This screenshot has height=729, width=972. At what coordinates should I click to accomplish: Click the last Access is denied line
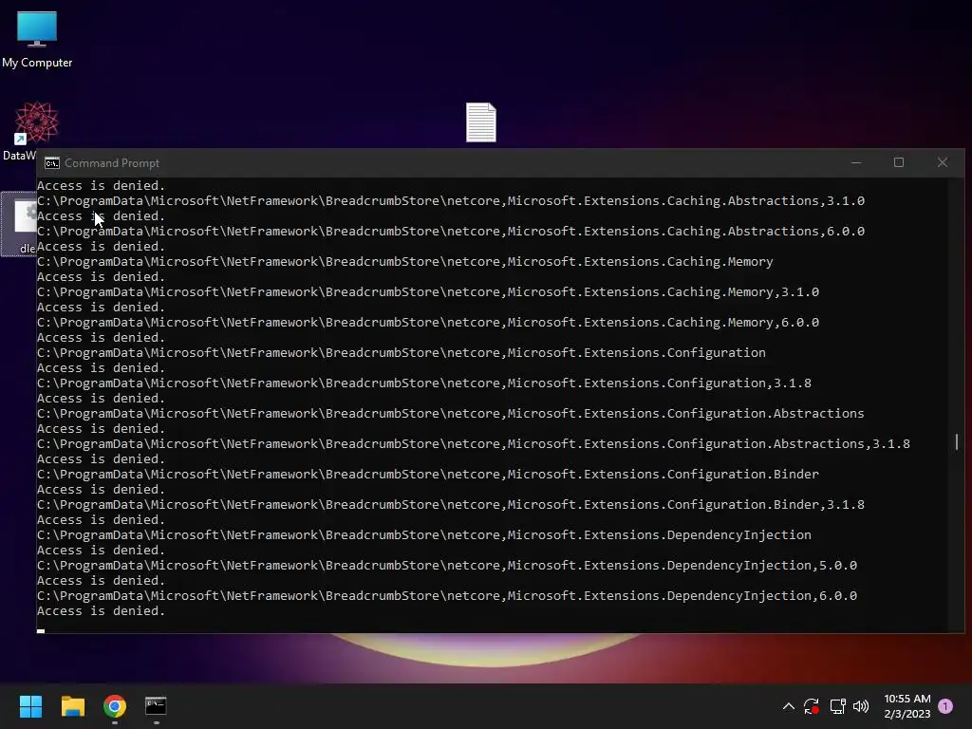coord(101,611)
